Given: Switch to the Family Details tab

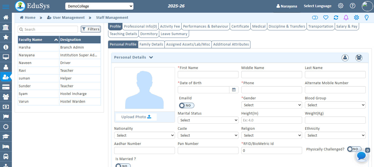Looking at the screenshot, I should pyautogui.click(x=151, y=44).
